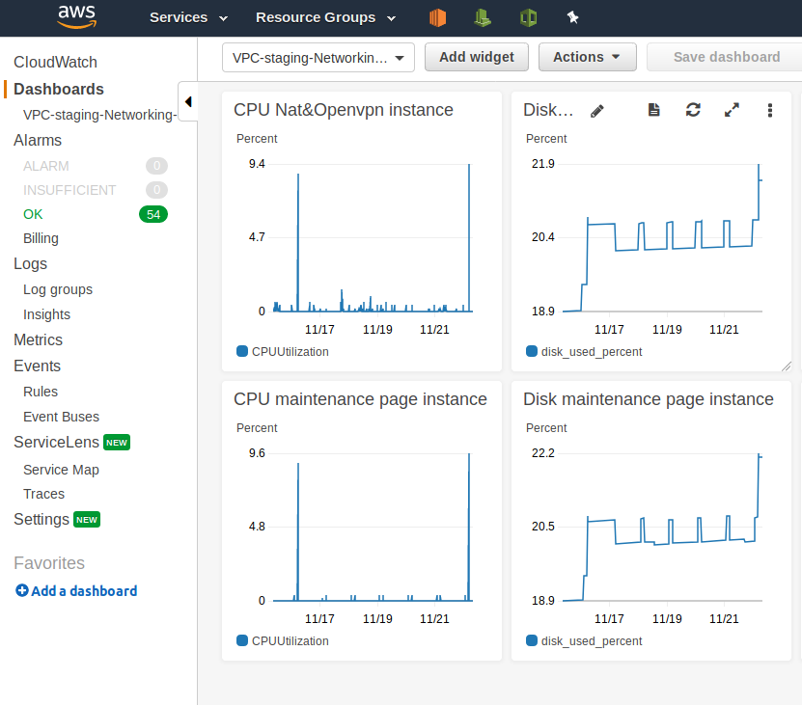Viewport: 802px width, 705px height.
Task: Collapse the left navigation sidebar
Action: [188, 101]
